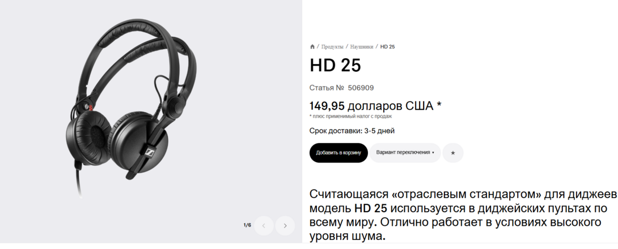Open the Наушники breadcrumb link
Screen dimensions: 618x249
point(362,47)
